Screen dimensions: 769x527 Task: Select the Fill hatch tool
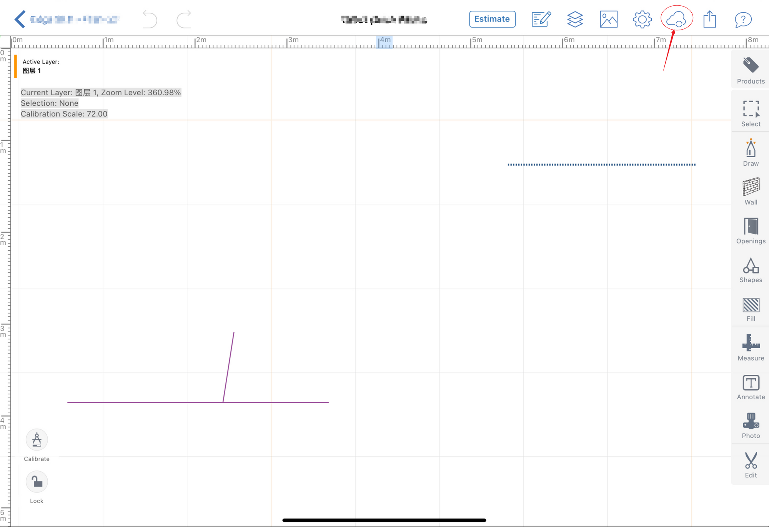[751, 309]
